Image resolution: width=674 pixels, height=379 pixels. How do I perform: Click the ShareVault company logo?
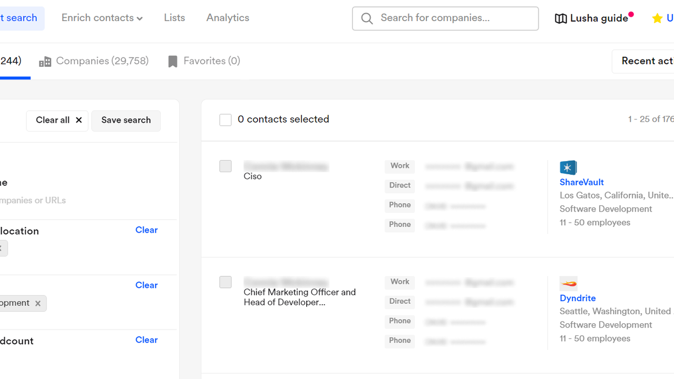[x=568, y=167]
